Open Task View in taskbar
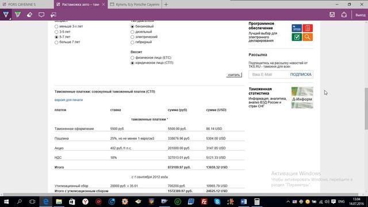368x207 pixels. [x=32, y=202]
